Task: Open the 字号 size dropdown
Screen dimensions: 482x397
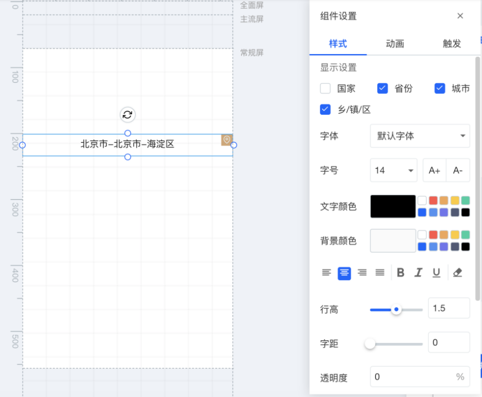Action: pyautogui.click(x=393, y=170)
